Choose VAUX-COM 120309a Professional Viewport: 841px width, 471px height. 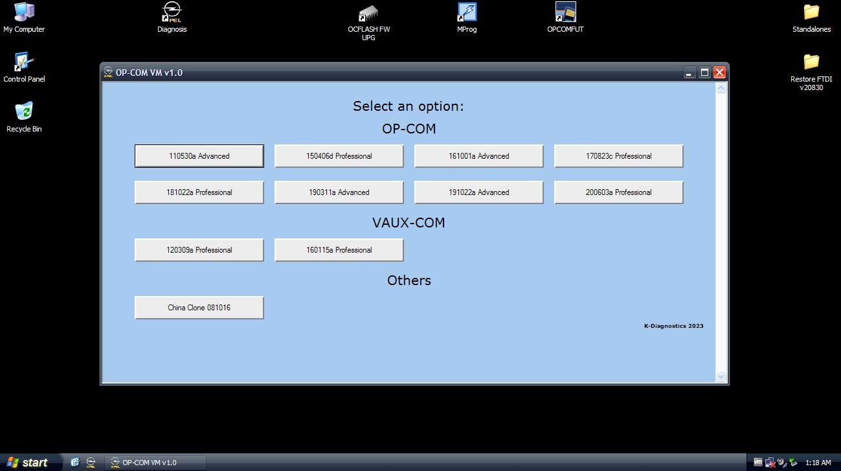click(199, 250)
